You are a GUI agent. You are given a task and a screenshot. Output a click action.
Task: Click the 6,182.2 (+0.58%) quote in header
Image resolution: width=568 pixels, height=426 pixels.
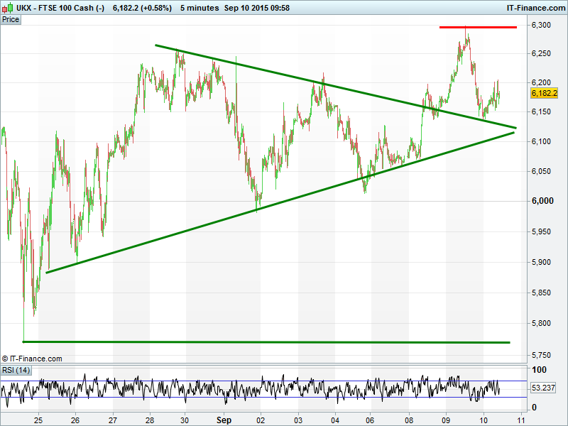pyautogui.click(x=142, y=7)
